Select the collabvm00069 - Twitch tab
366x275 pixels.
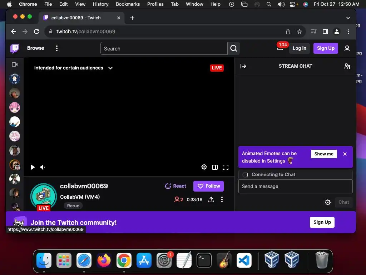pos(81,18)
